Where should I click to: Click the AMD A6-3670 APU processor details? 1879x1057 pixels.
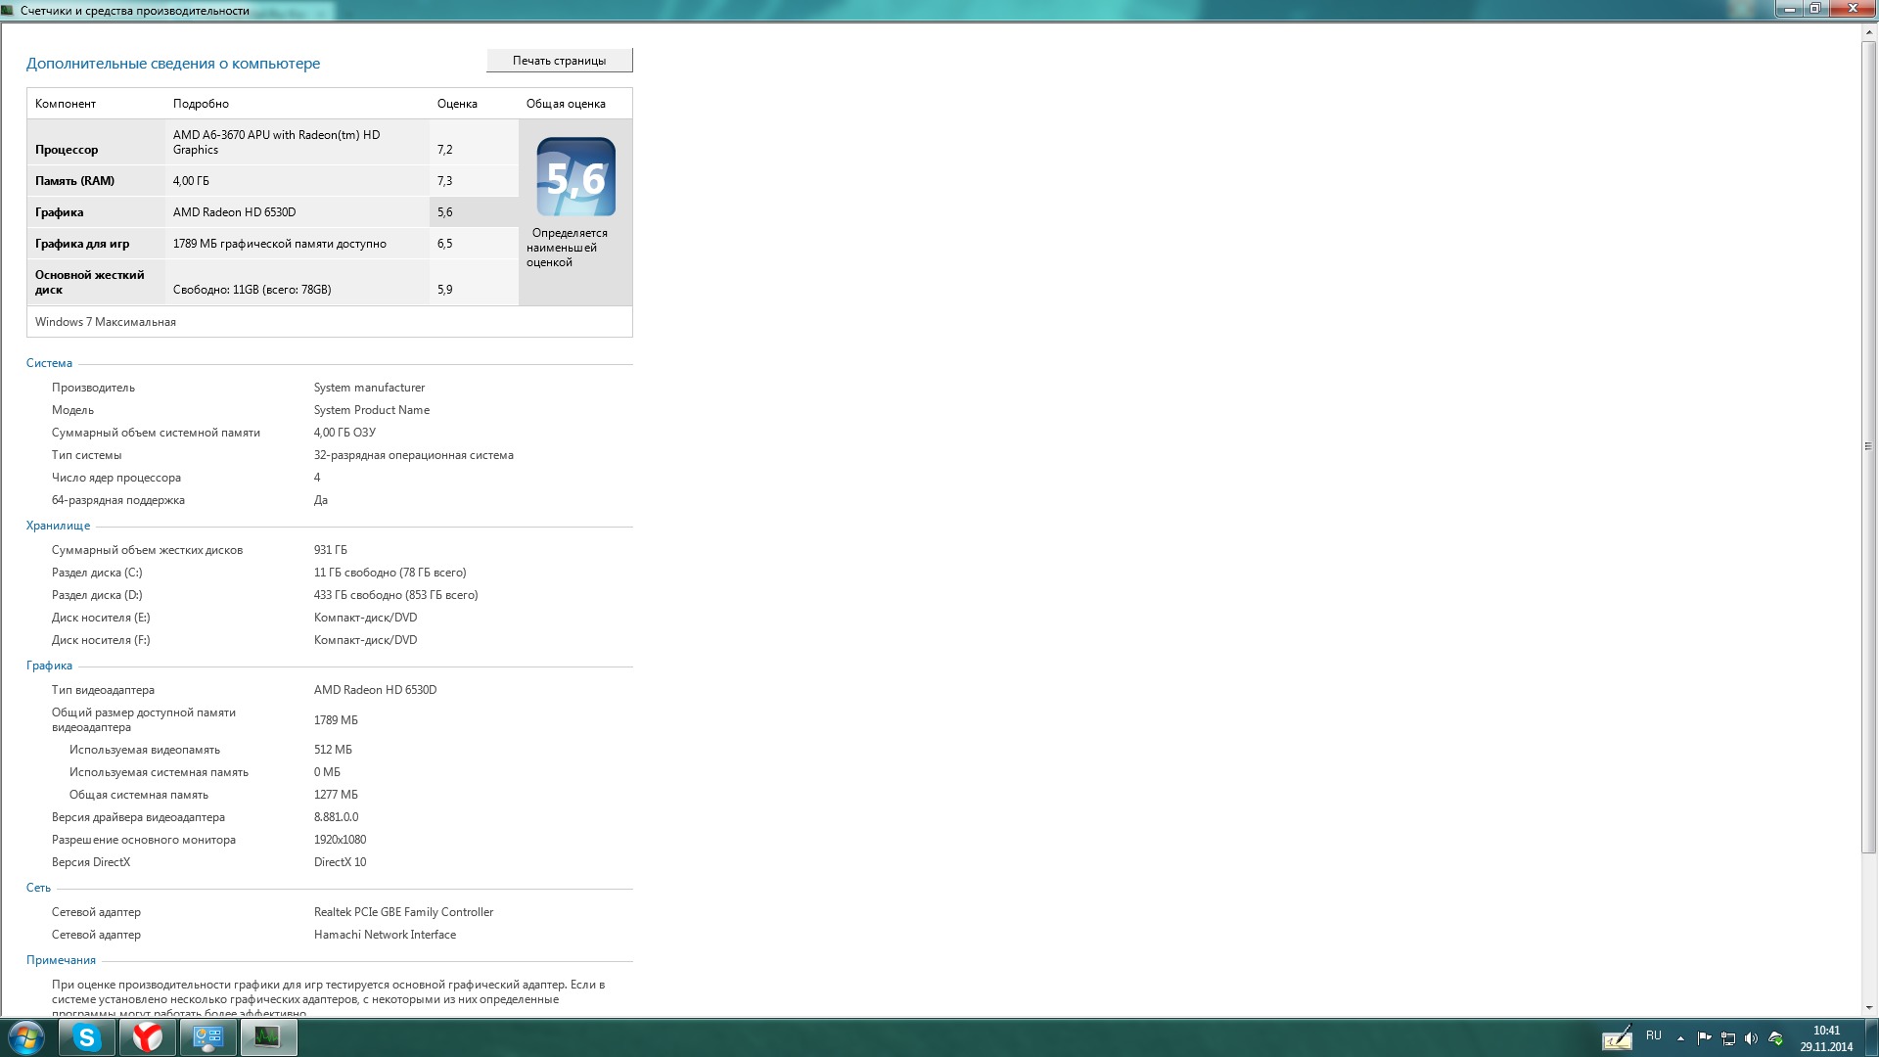[276, 142]
